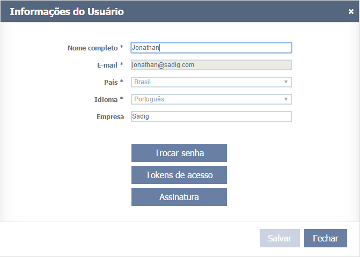Click the Nome completo text field
Screen dimensions: 360x257
211,48
